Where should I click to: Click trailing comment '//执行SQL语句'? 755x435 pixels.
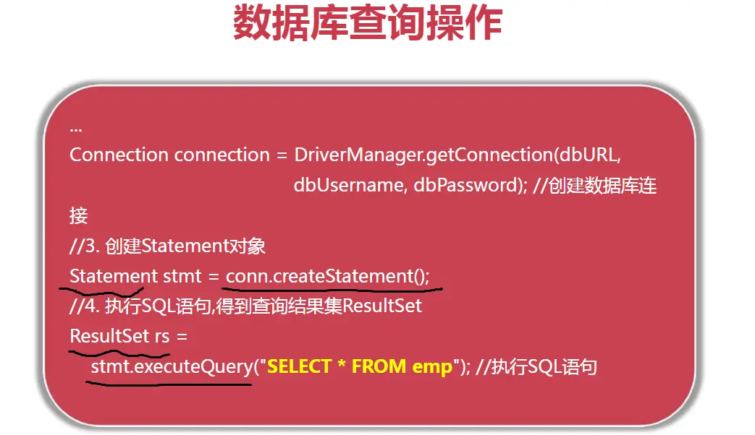[x=536, y=367]
